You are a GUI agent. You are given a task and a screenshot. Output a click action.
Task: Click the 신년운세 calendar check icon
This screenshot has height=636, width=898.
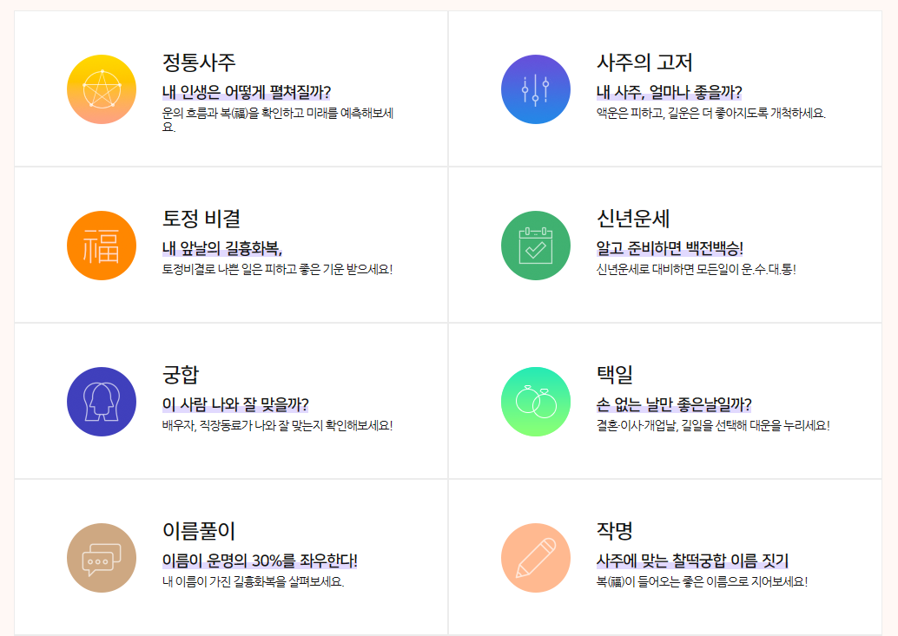(x=536, y=246)
